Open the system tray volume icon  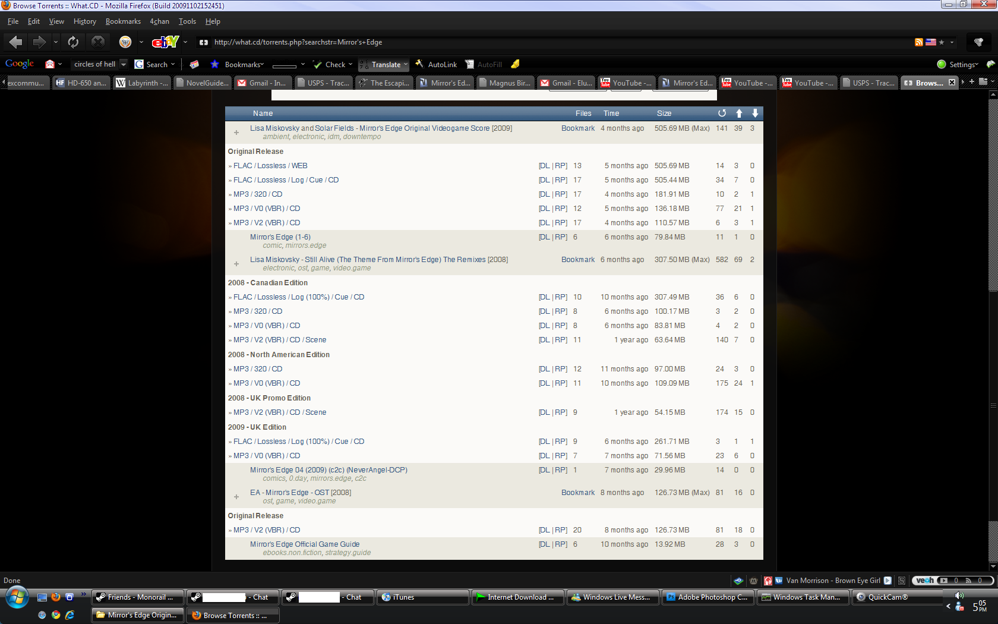point(959,595)
